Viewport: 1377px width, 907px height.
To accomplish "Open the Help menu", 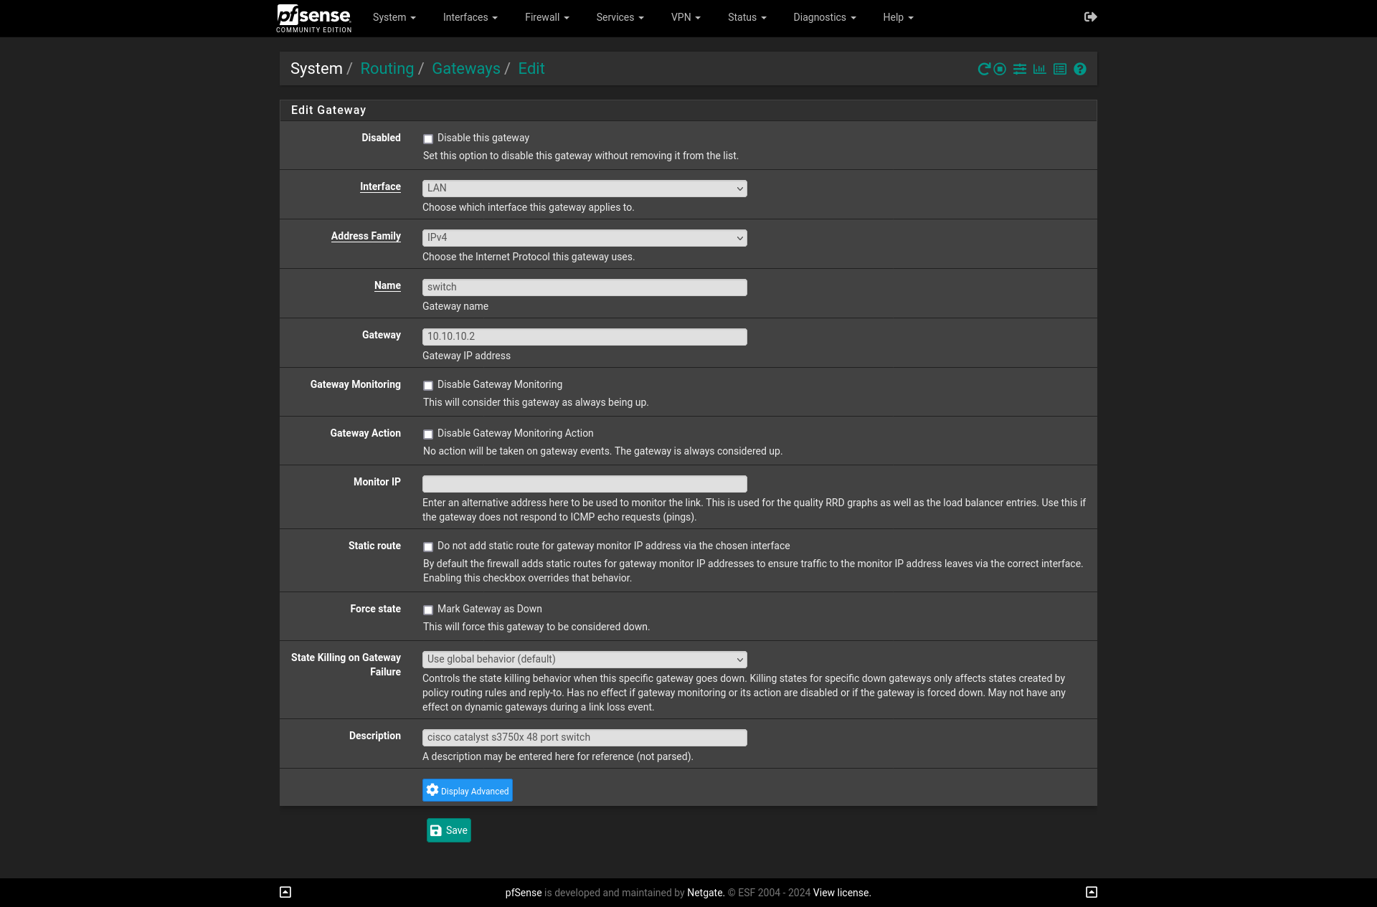I will click(x=898, y=17).
